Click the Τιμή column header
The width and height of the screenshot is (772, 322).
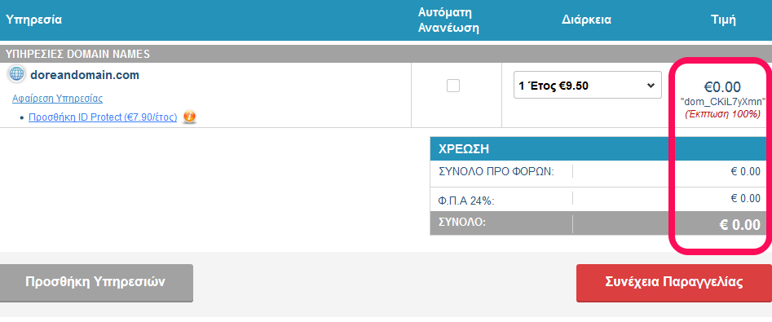[723, 20]
